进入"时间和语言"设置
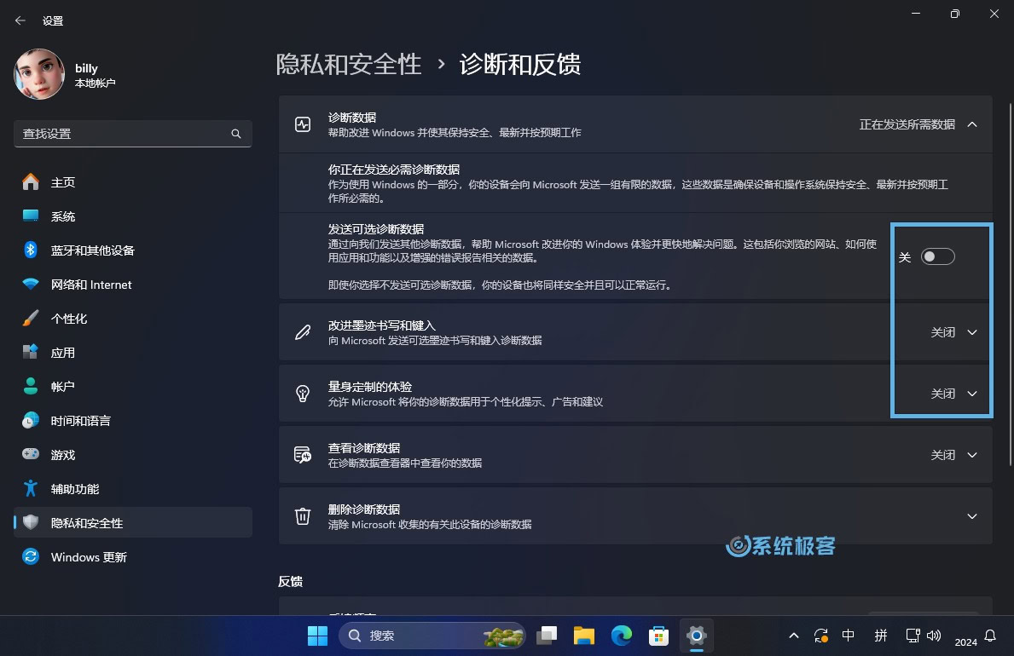 point(81,420)
